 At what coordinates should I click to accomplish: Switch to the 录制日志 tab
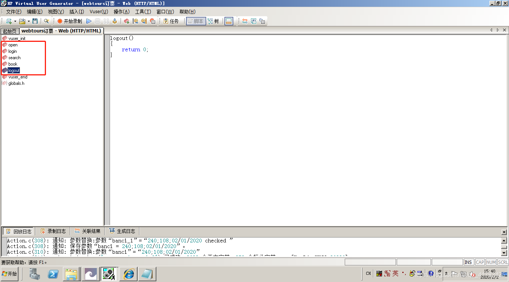click(53, 231)
